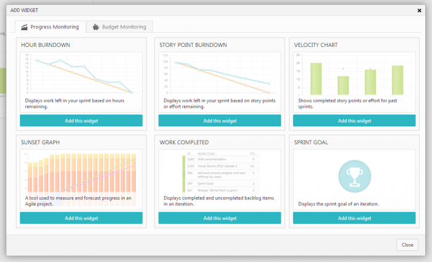Add the Velocity Chart widget

(x=355, y=120)
